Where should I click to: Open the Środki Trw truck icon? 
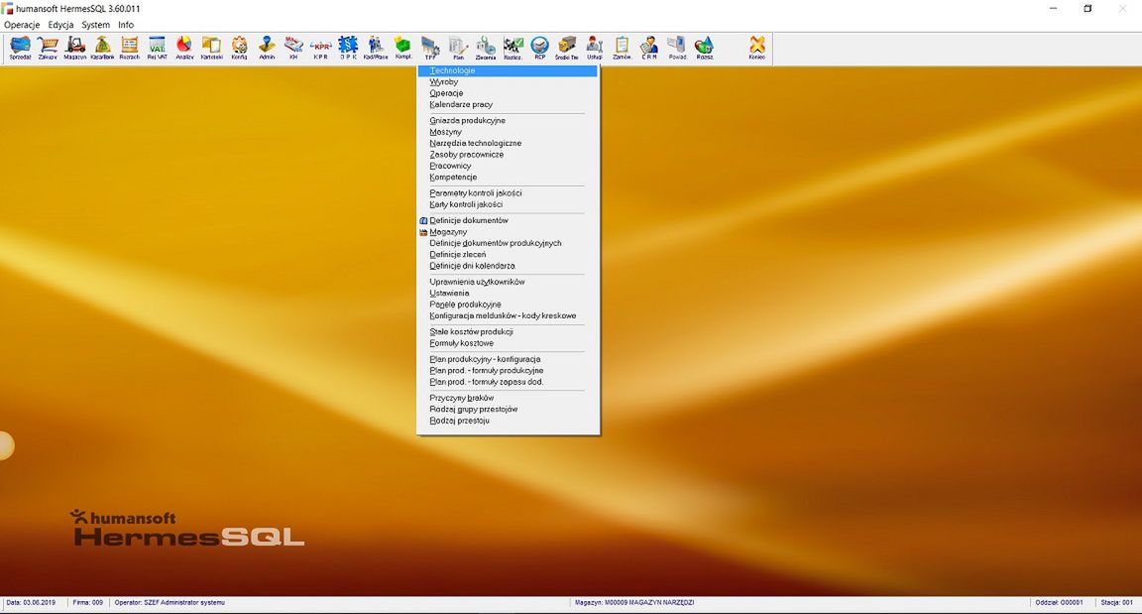click(567, 48)
